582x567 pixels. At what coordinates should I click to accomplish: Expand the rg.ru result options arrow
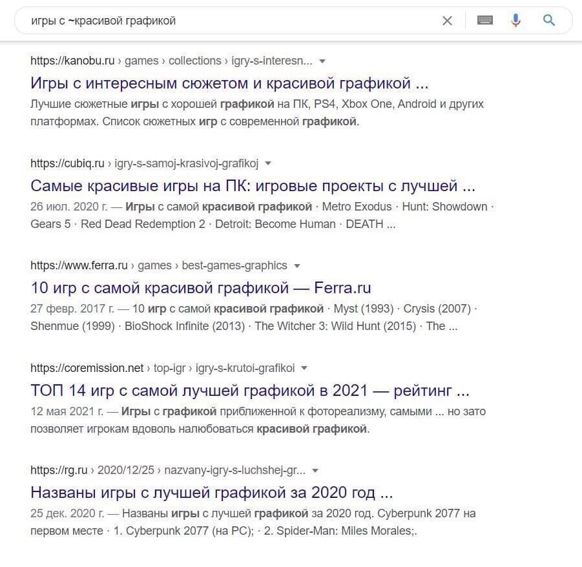coord(315,471)
